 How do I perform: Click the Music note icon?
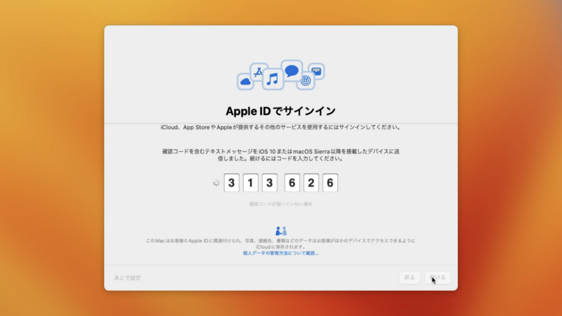[x=273, y=79]
